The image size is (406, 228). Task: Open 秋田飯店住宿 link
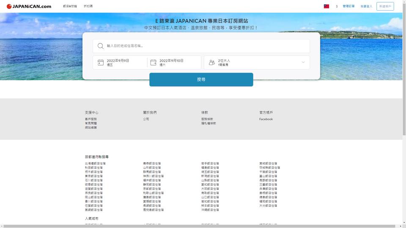(x=93, y=168)
